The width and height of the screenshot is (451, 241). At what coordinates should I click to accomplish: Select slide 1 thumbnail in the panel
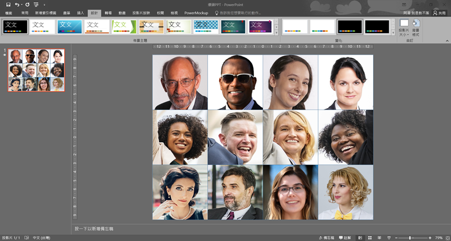[36, 70]
